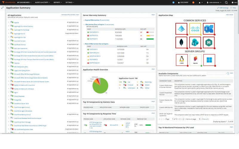Expand the Azure AD Connect group
This screenshot has height=149, width=239.
tap(9, 41)
